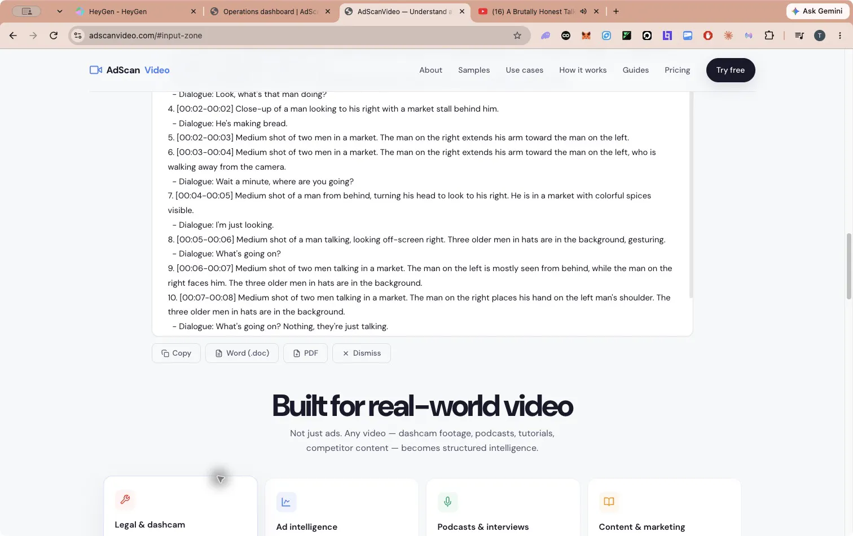The image size is (853, 536).
Task: Open the Pricing nav link
Action: tap(677, 70)
